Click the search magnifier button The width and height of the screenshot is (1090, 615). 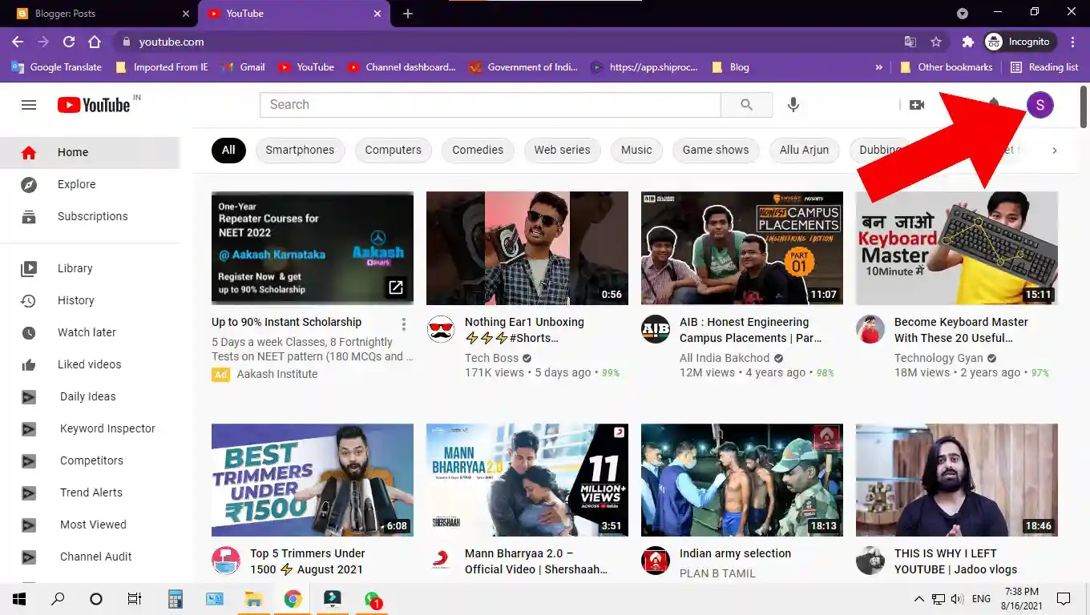[746, 105]
